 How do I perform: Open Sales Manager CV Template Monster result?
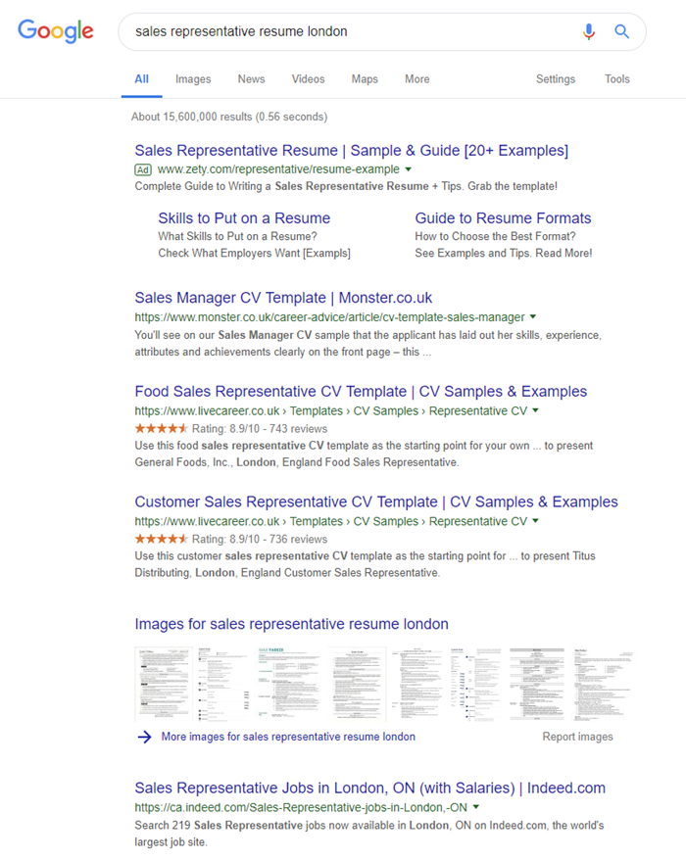(x=283, y=298)
